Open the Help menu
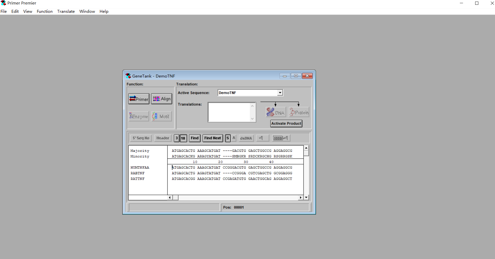The width and height of the screenshot is (495, 259). point(104,11)
